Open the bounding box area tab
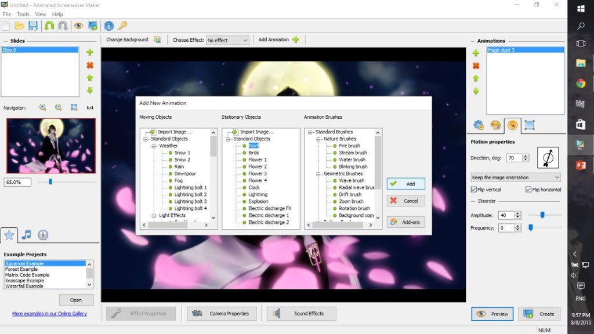594x334 pixels. click(x=530, y=125)
